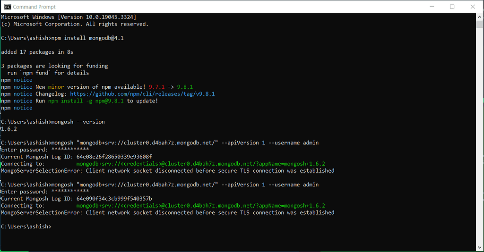Click the "Command Prompt" title text
The width and height of the screenshot is (484, 252).
(x=34, y=7)
